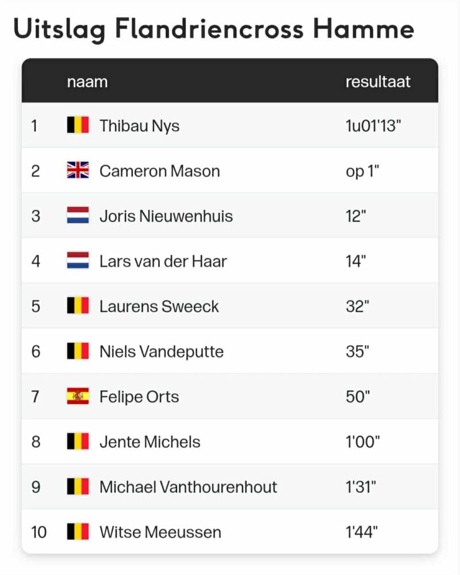Select rider name Witse Meeussen
460x575 pixels.
click(160, 532)
